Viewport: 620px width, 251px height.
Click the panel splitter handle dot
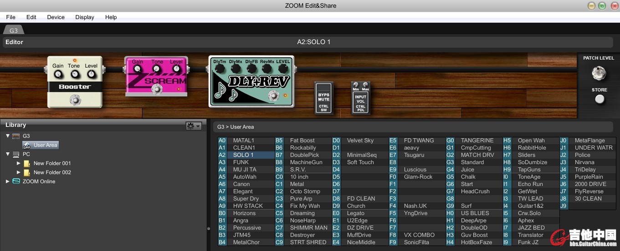tap(209, 229)
